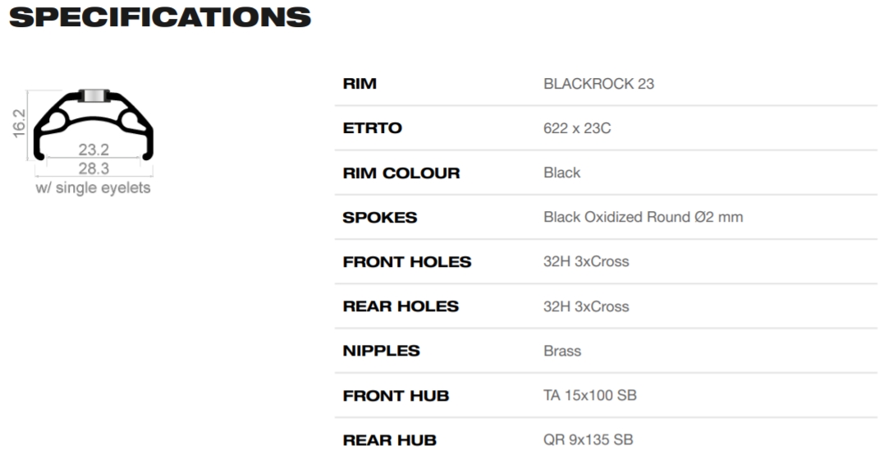The width and height of the screenshot is (893, 455).
Task: Click the RIM label
Action: [x=359, y=83]
